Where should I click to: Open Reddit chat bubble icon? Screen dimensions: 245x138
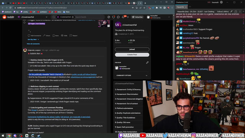point(118,17)
